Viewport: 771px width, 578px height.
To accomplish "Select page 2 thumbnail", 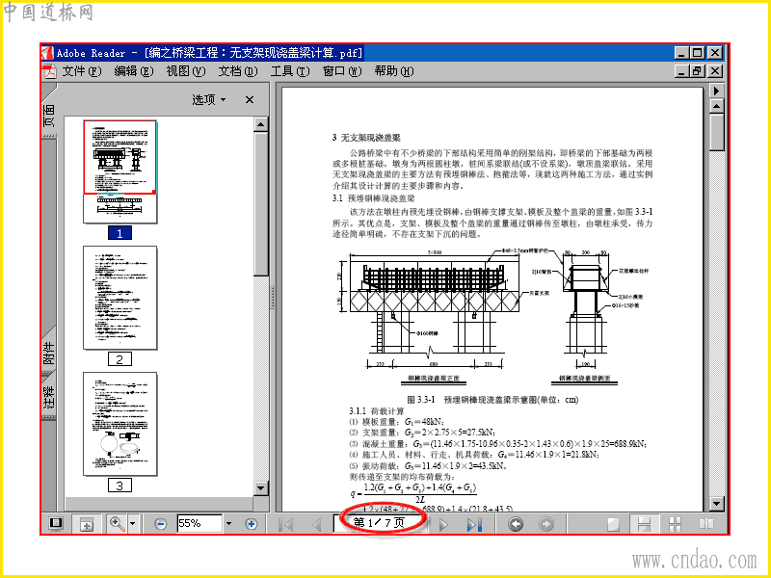I will pos(120,299).
